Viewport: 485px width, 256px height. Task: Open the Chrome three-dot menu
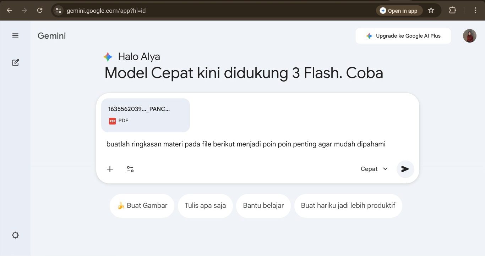point(475,10)
